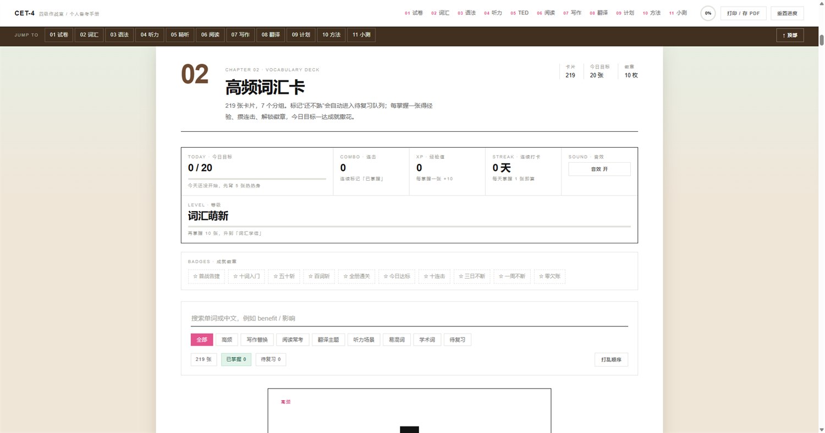
Task: Click the 219 张 counter chip
Action: click(204, 360)
